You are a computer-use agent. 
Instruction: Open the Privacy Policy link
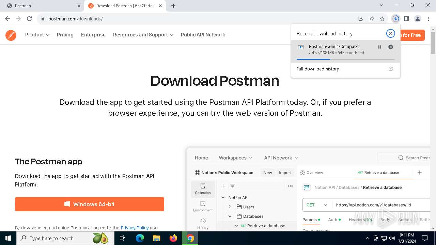point(135,228)
